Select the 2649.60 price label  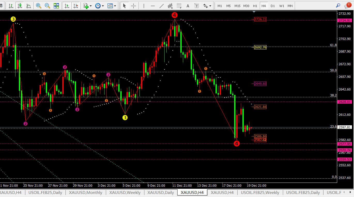tap(260, 84)
